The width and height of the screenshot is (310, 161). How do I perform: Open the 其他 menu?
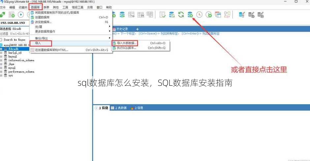(x=56, y=7)
